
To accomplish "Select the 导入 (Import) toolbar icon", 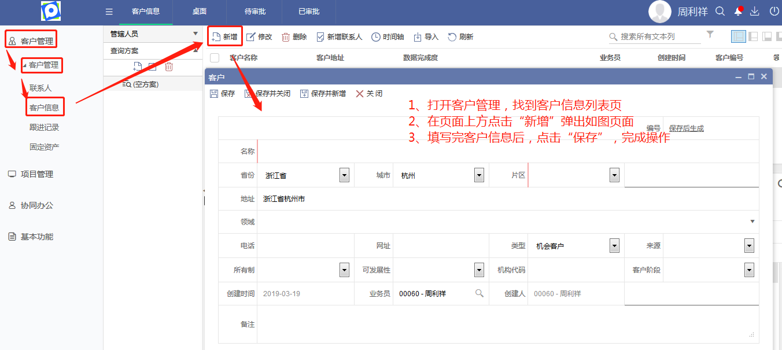I will [426, 36].
